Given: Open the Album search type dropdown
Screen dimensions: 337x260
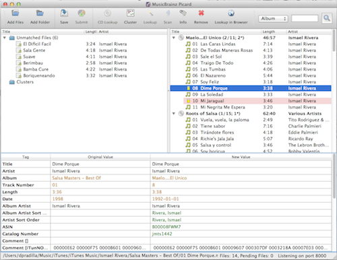Looking at the screenshot, I should click(273, 18).
